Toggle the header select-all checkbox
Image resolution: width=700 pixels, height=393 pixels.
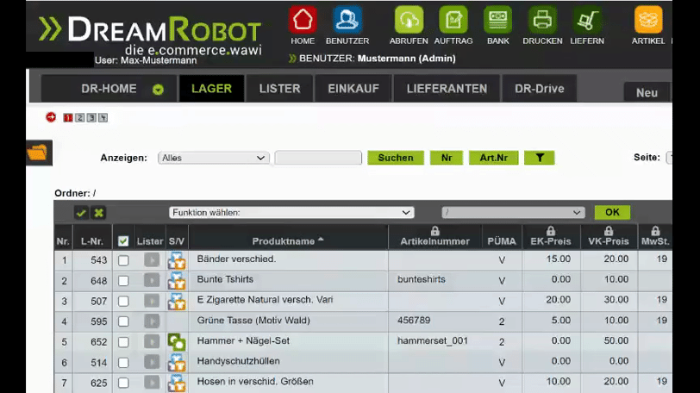coord(123,241)
